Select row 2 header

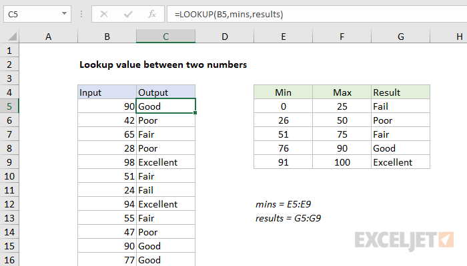point(9,65)
